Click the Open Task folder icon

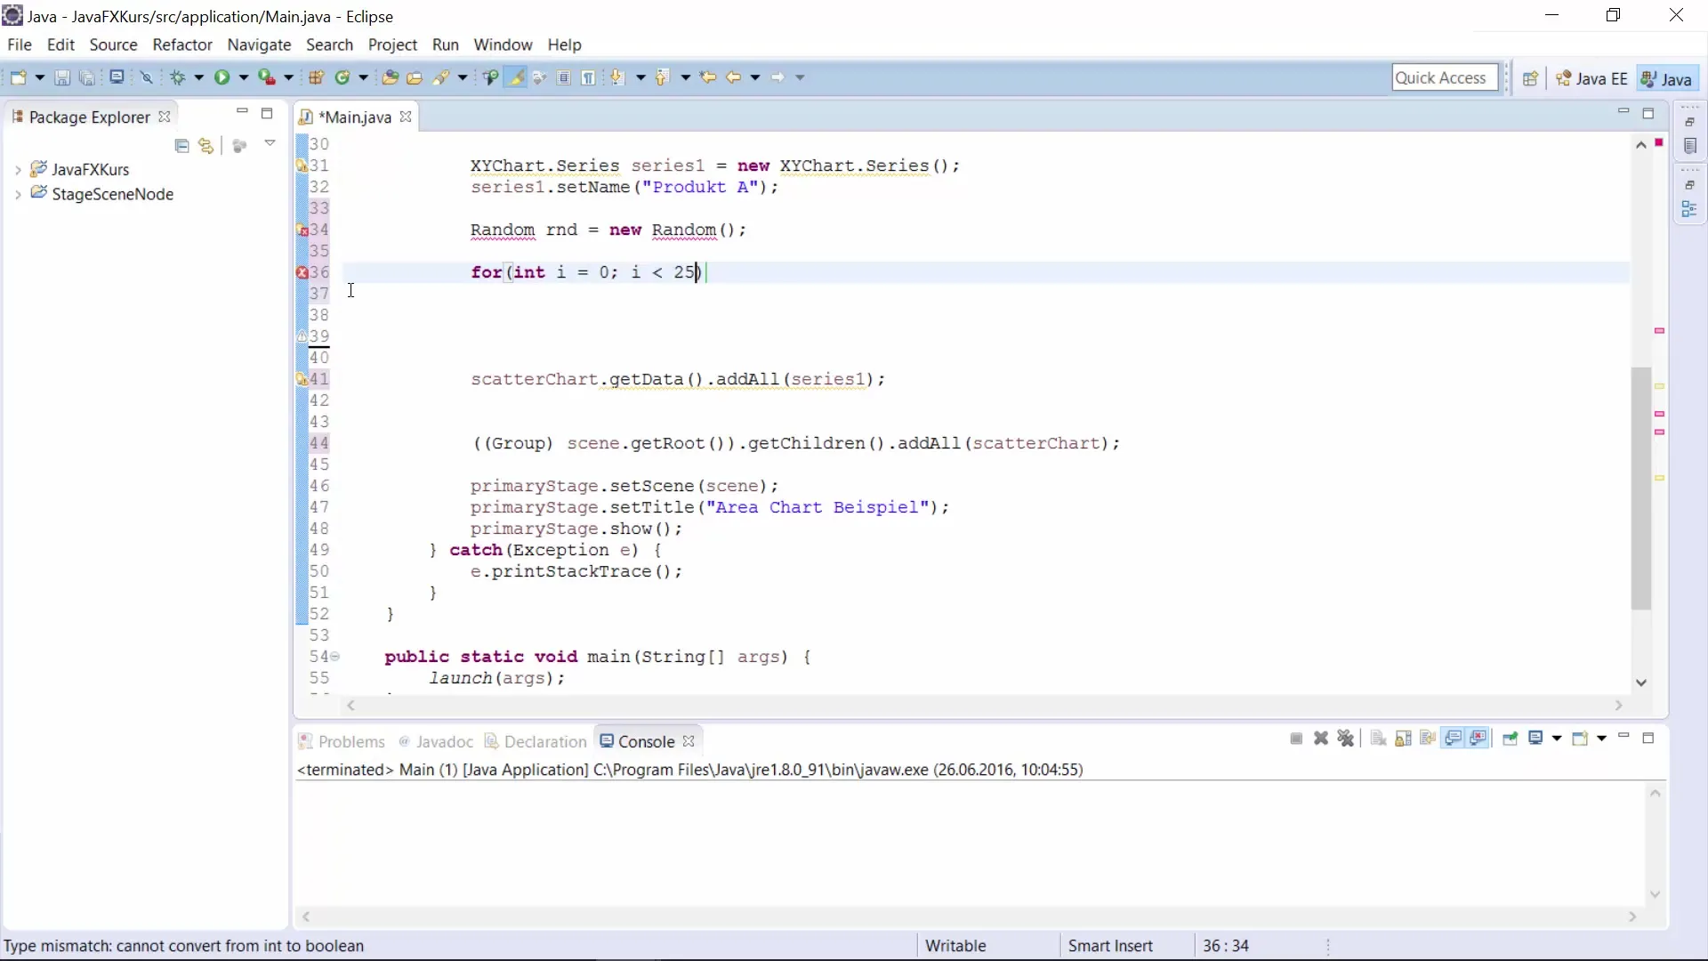coord(415,77)
